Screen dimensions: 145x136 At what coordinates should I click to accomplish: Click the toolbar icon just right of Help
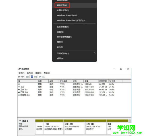click(x=36, y=77)
